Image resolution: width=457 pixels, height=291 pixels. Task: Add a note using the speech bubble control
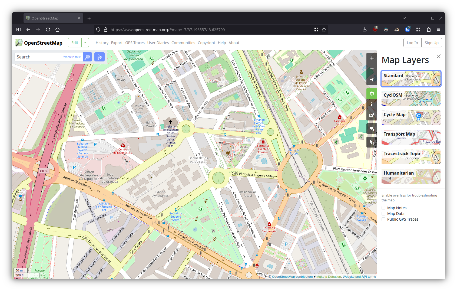[372, 129]
